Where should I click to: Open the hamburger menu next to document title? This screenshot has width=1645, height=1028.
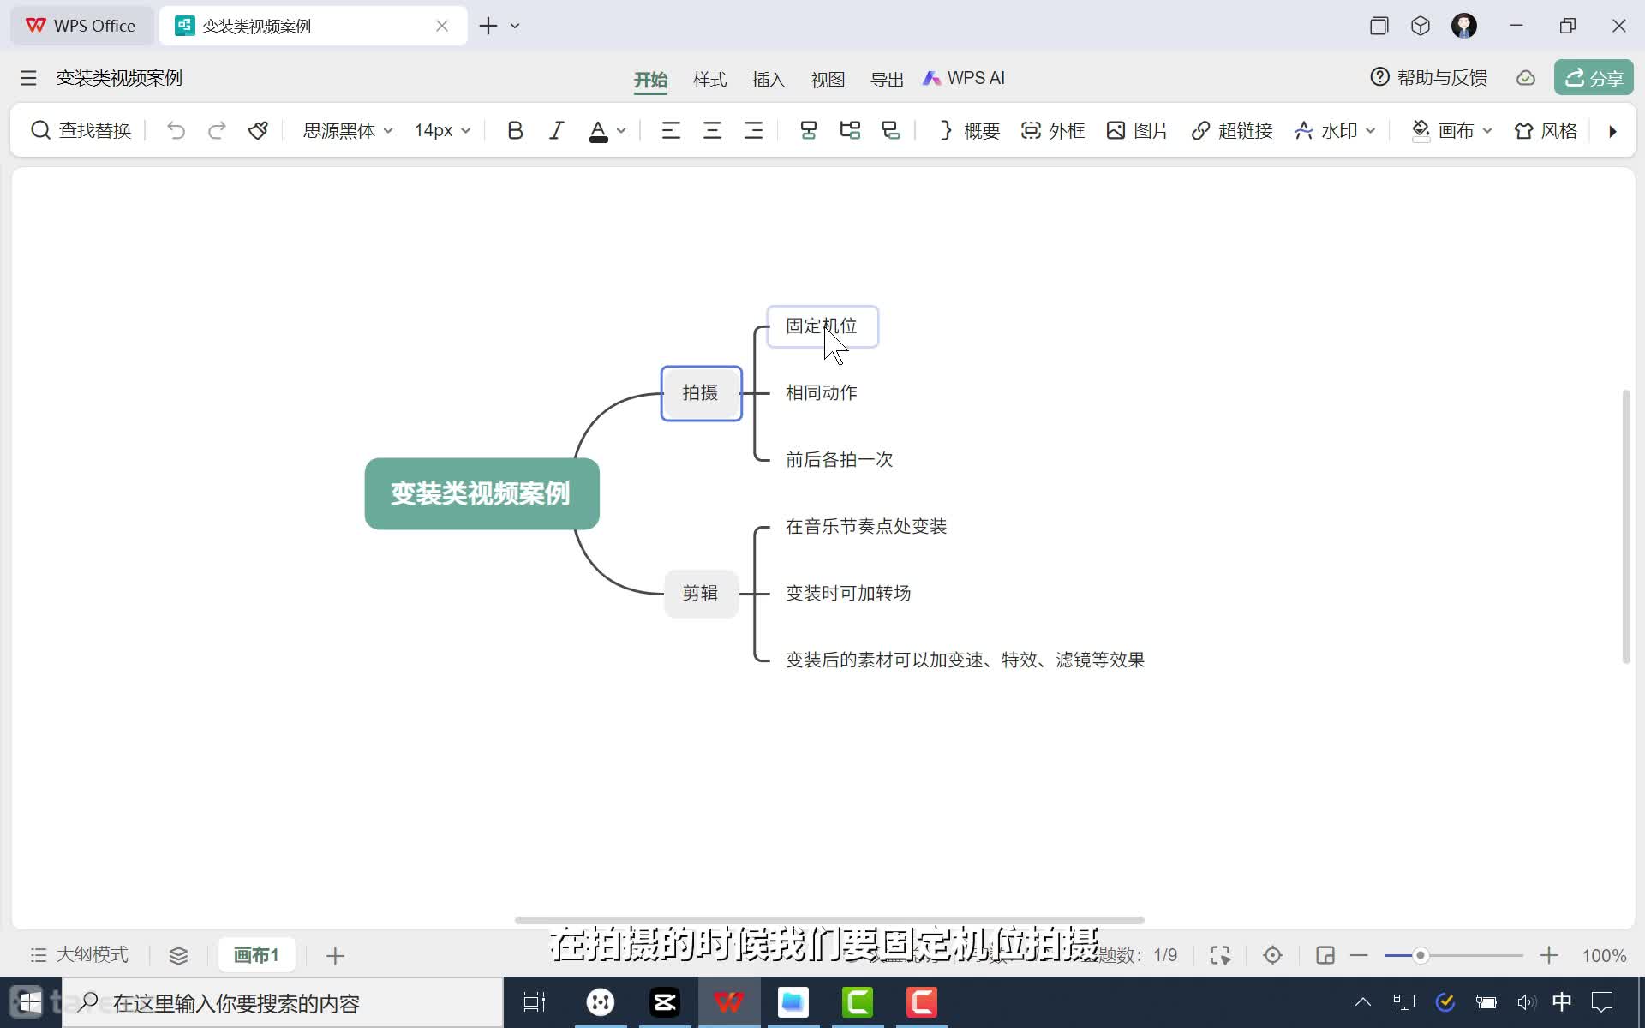(x=28, y=78)
